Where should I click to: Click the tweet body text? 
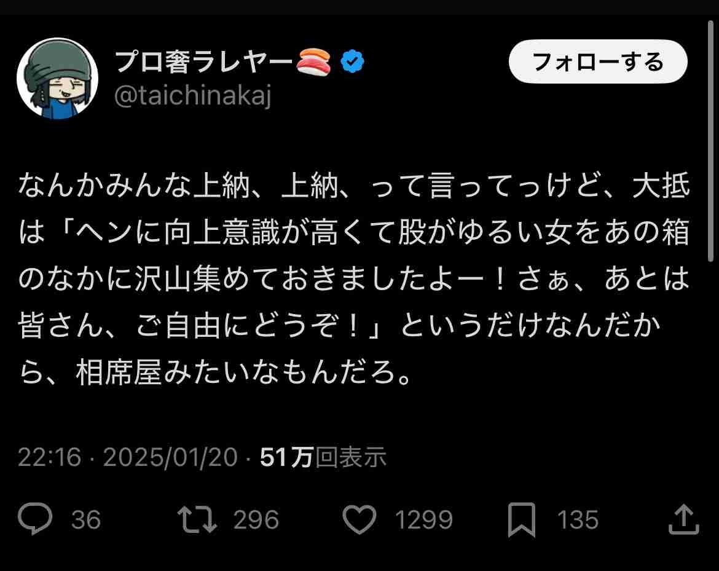354,279
